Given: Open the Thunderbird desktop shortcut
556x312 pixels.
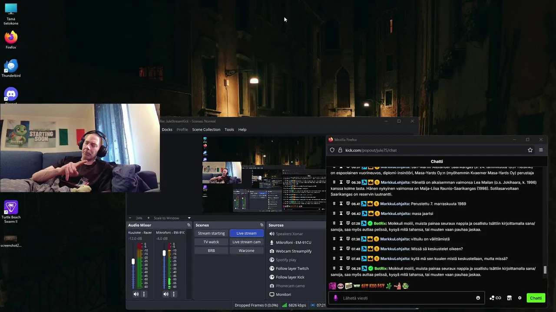Looking at the screenshot, I should click(x=11, y=68).
